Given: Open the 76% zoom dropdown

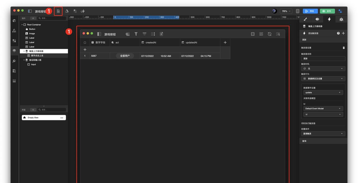Looking at the screenshot, I should (x=286, y=11).
